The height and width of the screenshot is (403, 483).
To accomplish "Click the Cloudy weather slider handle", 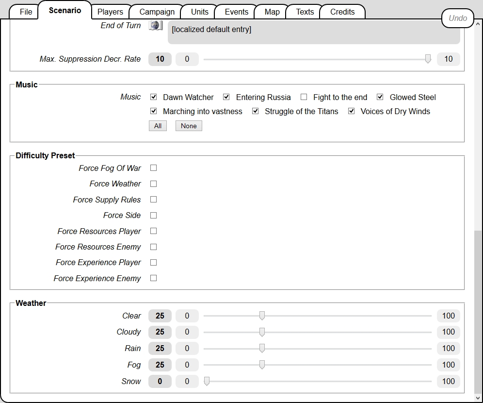I will point(262,332).
